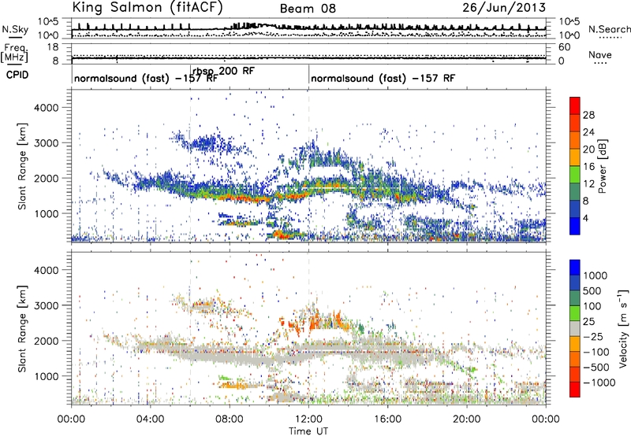Click the 'Time UT' axis title
631x436 pixels.
click(x=308, y=431)
